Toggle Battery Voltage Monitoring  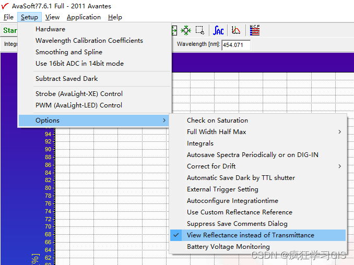258,247
